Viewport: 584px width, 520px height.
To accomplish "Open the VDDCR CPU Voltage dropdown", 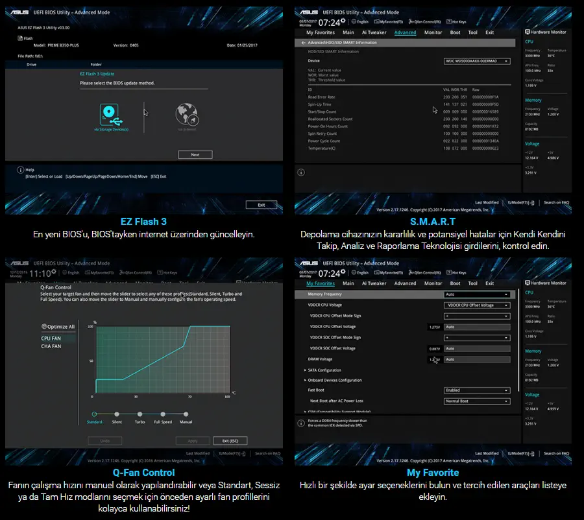I will click(x=477, y=305).
